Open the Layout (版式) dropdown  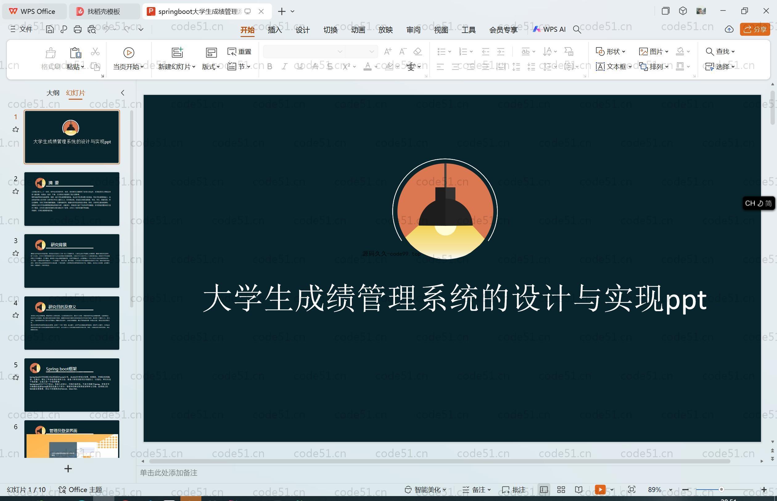point(211,67)
